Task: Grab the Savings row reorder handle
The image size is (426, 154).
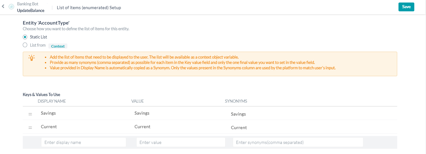Action: pyautogui.click(x=30, y=114)
